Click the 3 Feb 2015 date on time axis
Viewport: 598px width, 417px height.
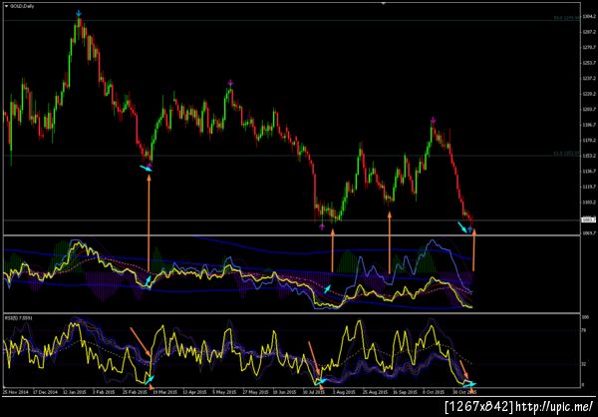(104, 392)
